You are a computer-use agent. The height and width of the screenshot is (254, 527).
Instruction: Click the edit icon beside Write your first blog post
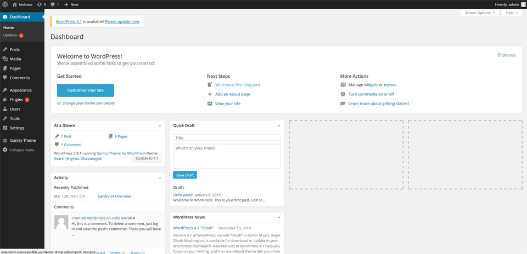pyautogui.click(x=210, y=85)
